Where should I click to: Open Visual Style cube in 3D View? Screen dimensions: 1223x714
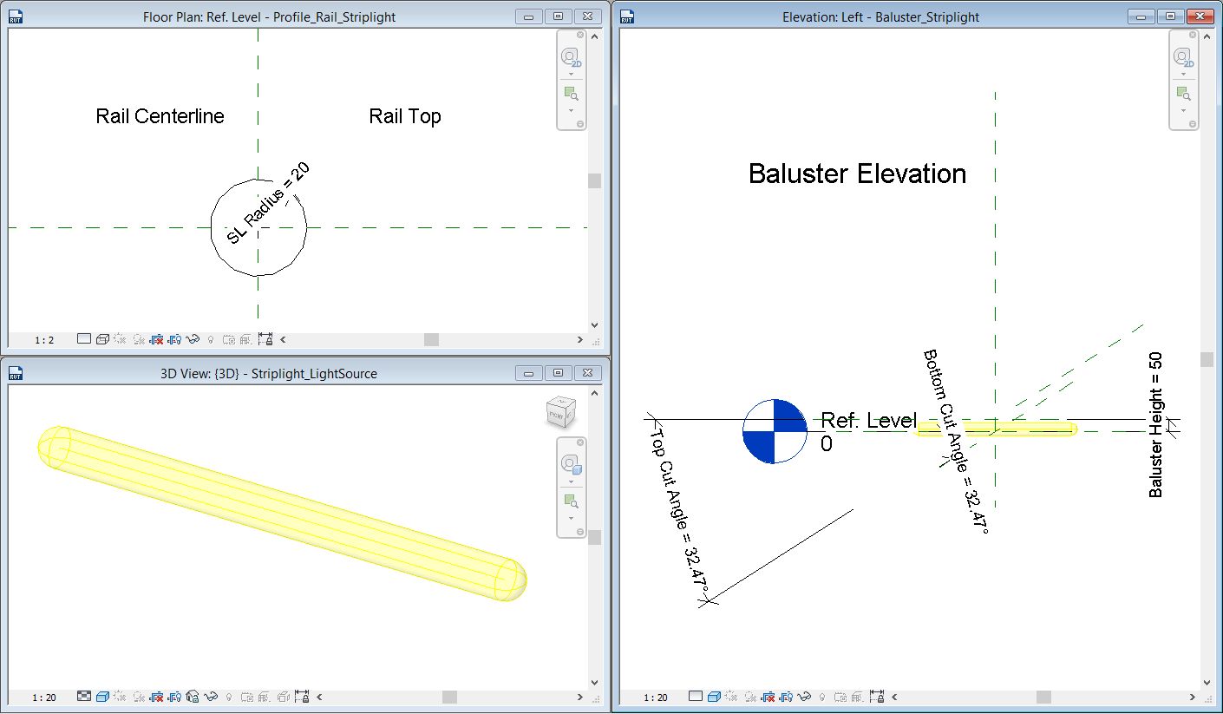(102, 697)
